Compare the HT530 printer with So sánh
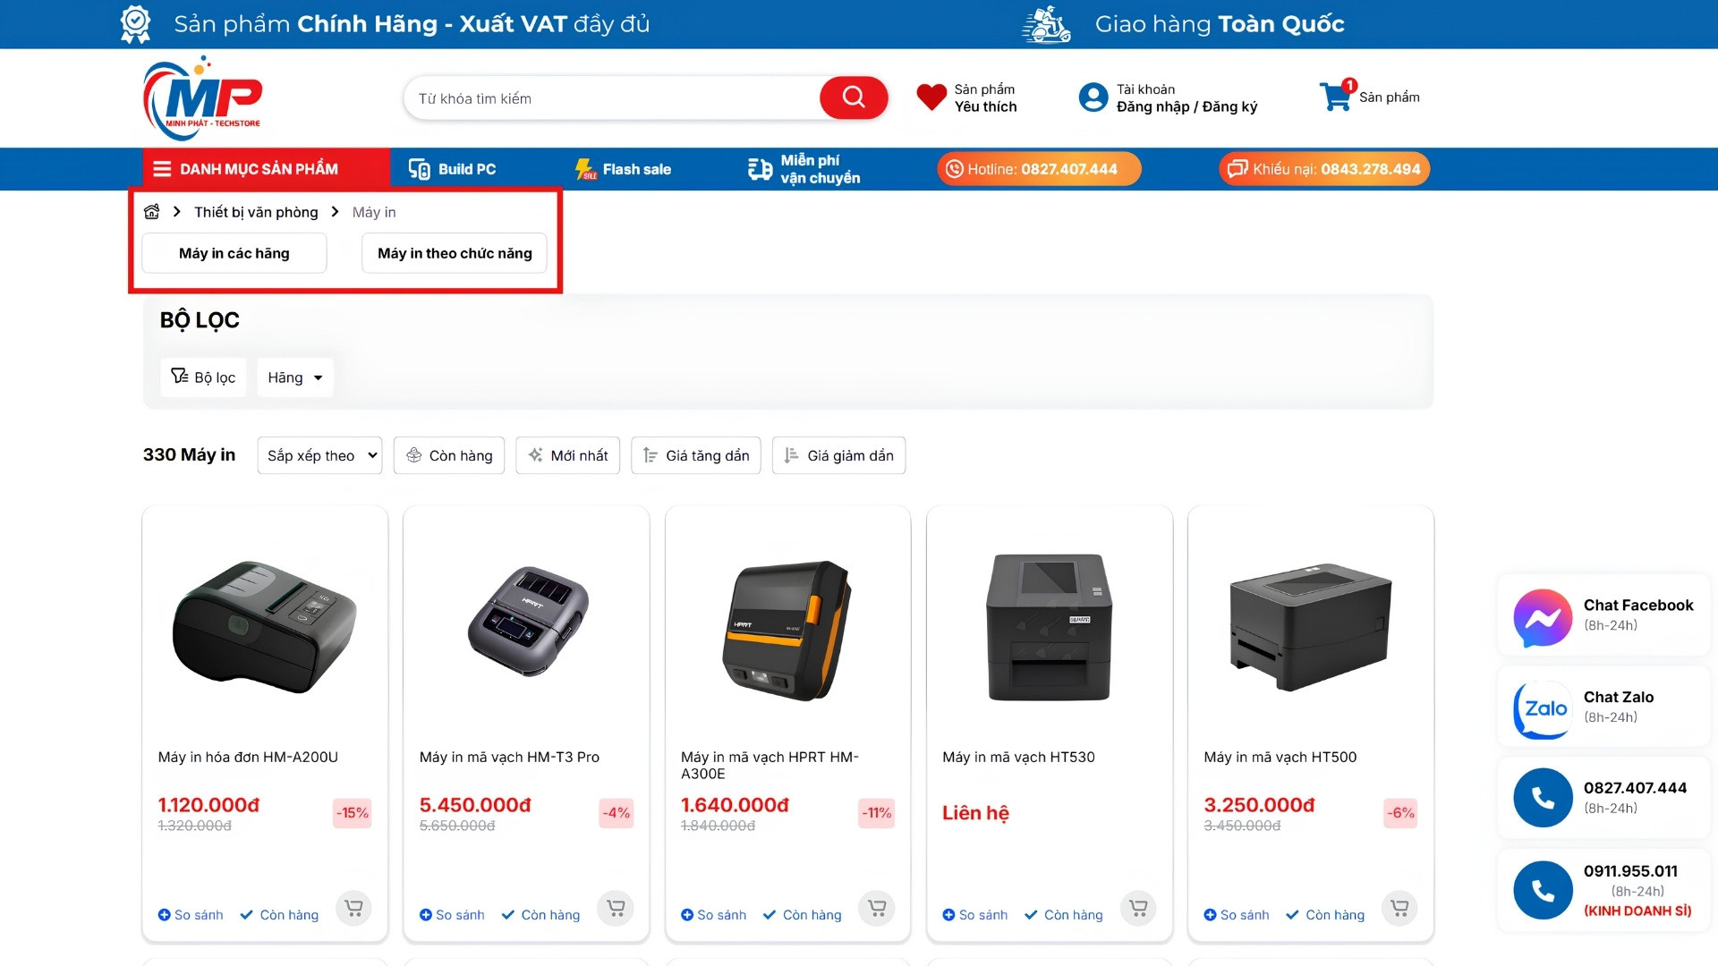The width and height of the screenshot is (1718, 966). (x=974, y=915)
